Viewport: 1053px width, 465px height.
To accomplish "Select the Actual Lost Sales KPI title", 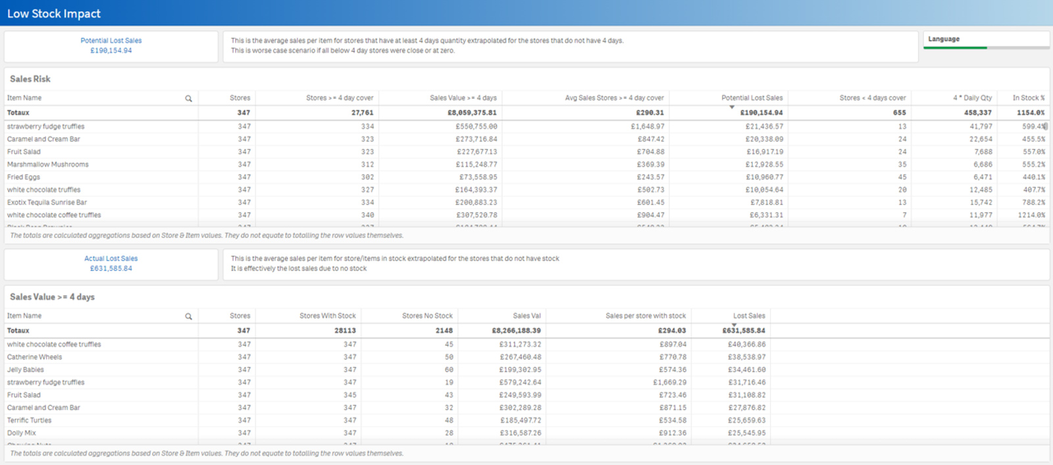I will click(x=111, y=259).
